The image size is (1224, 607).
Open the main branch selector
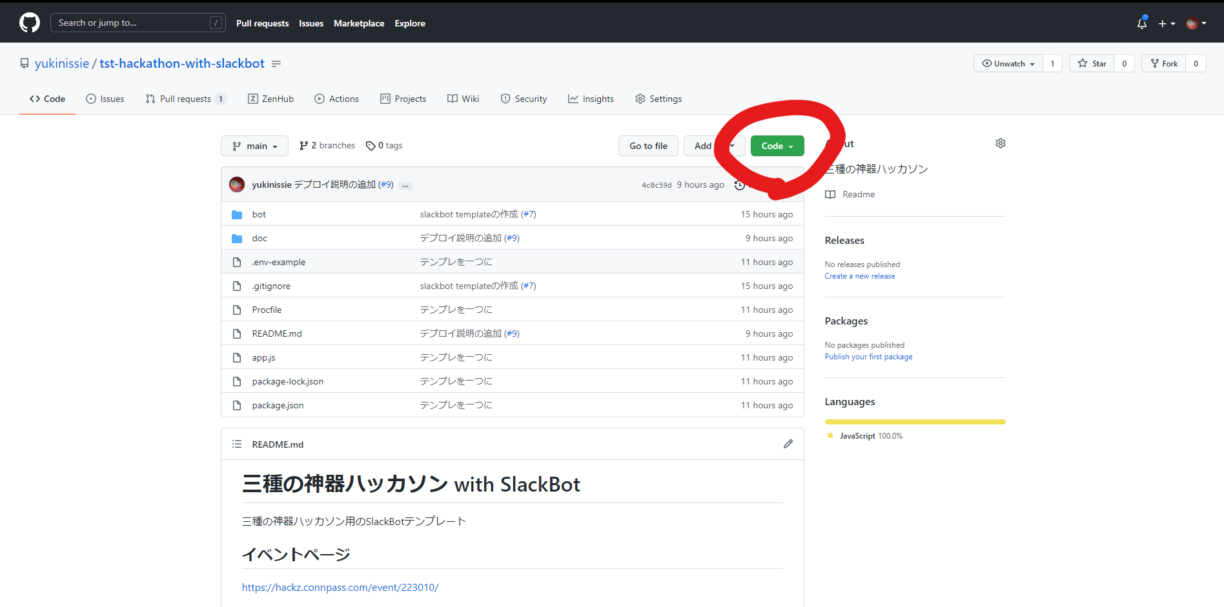254,146
